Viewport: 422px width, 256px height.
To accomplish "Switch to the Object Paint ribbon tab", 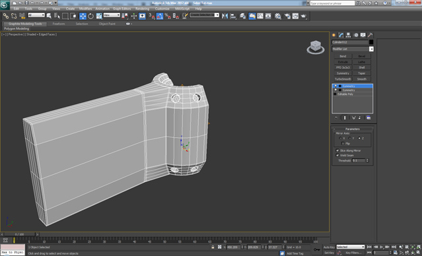I will 107,24.
